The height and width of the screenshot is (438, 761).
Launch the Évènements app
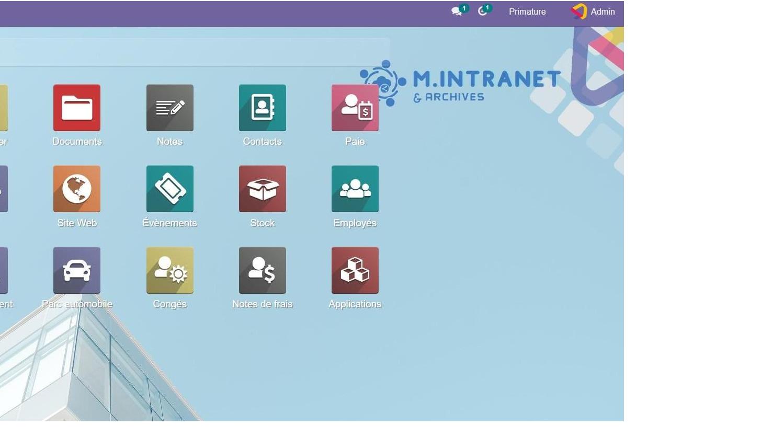pyautogui.click(x=169, y=189)
